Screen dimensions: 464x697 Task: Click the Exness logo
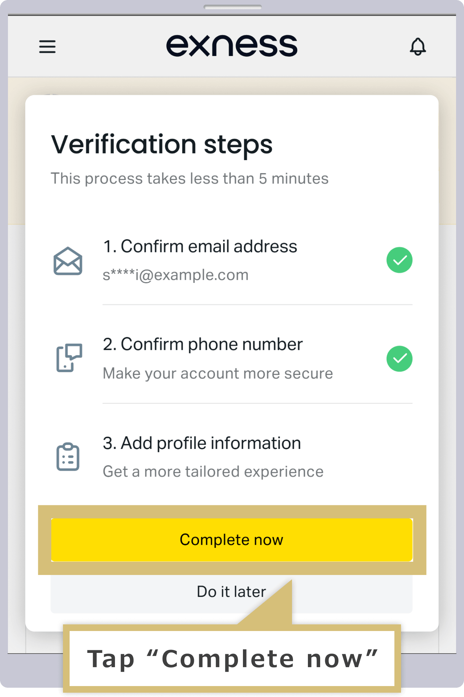tap(232, 46)
